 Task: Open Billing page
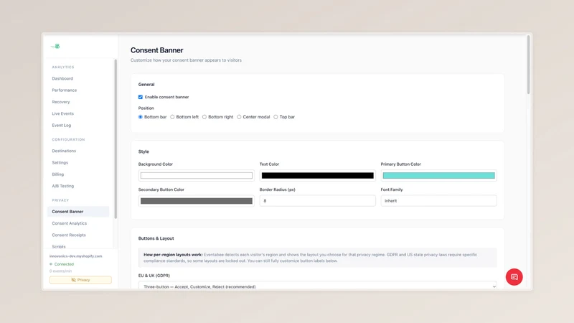(58, 174)
